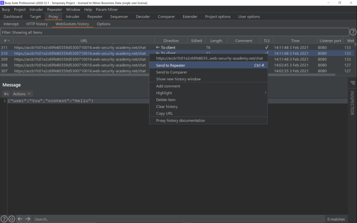The image size is (357, 223).
Task: Click the message JSON line with Hello content
Action: coord(51,101)
